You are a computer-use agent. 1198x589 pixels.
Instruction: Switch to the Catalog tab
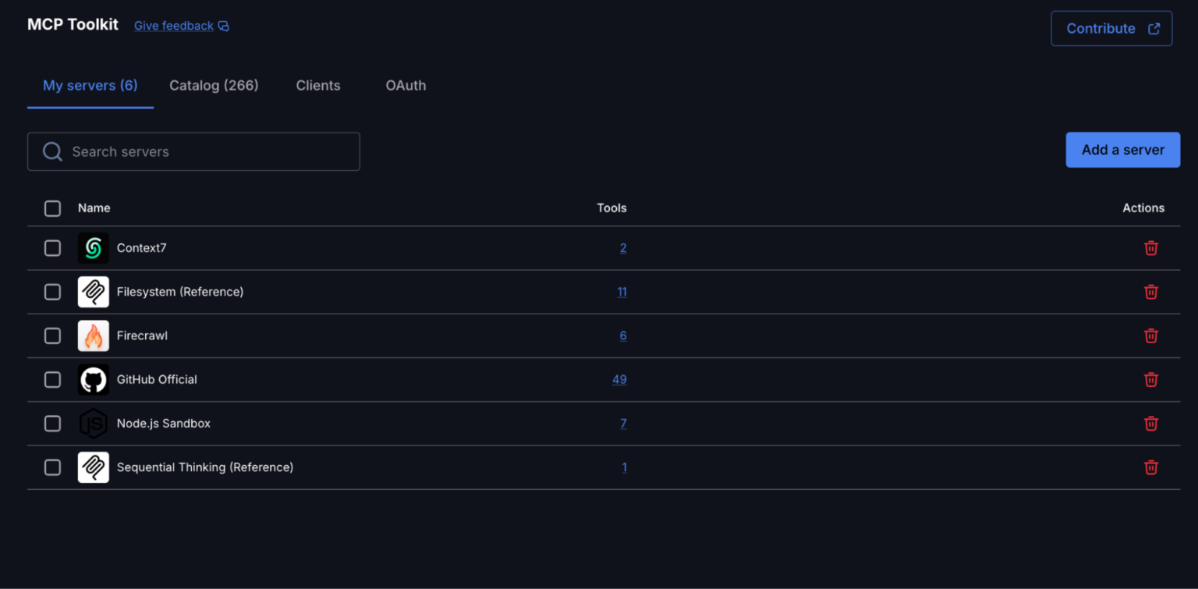(214, 86)
